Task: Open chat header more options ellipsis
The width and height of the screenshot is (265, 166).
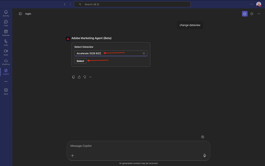Action: [259, 14]
